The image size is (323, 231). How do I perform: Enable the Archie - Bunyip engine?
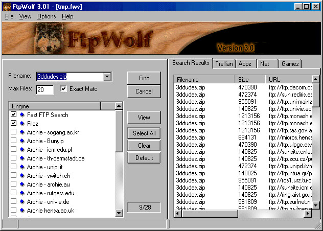pyautogui.click(x=14, y=141)
